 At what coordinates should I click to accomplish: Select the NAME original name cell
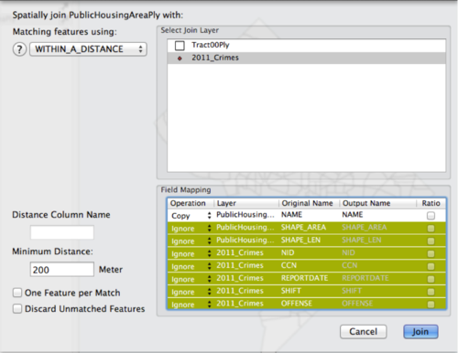click(x=309, y=215)
